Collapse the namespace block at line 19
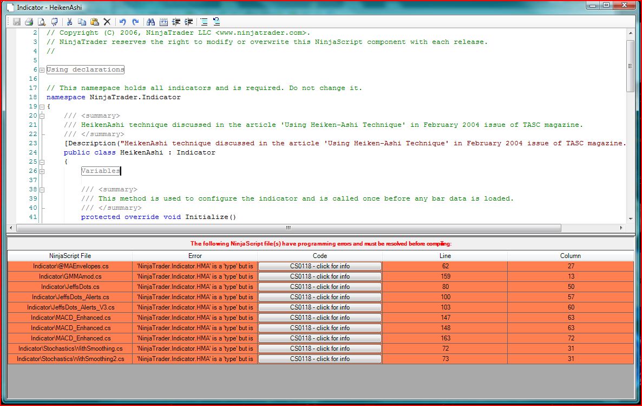The image size is (642, 406). (42, 107)
